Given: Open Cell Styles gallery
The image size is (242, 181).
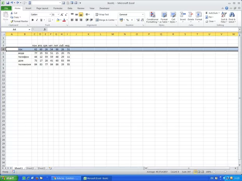Looking at the screenshot, I should point(173,17).
